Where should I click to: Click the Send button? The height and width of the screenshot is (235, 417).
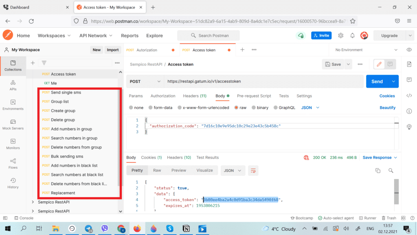pos(377,82)
